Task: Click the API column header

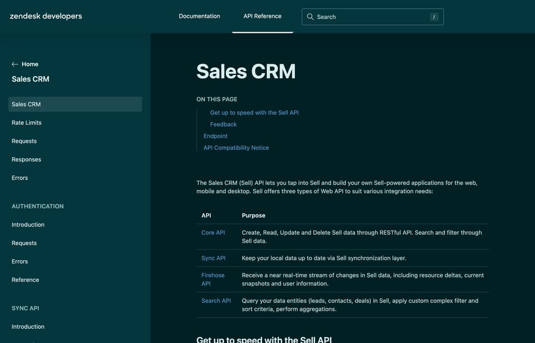Action: (x=206, y=215)
